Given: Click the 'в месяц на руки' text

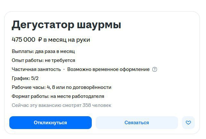Looking at the screenshot, I should coord(67,40).
